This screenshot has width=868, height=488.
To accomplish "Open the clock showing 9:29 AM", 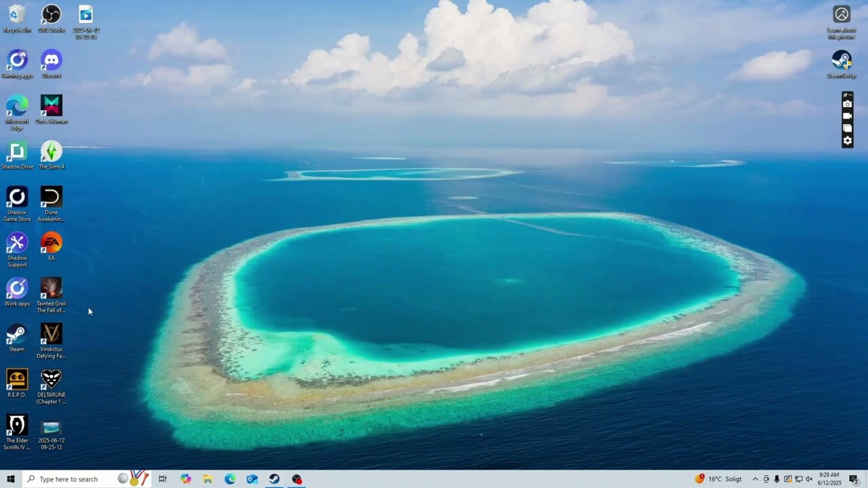I will 829,479.
